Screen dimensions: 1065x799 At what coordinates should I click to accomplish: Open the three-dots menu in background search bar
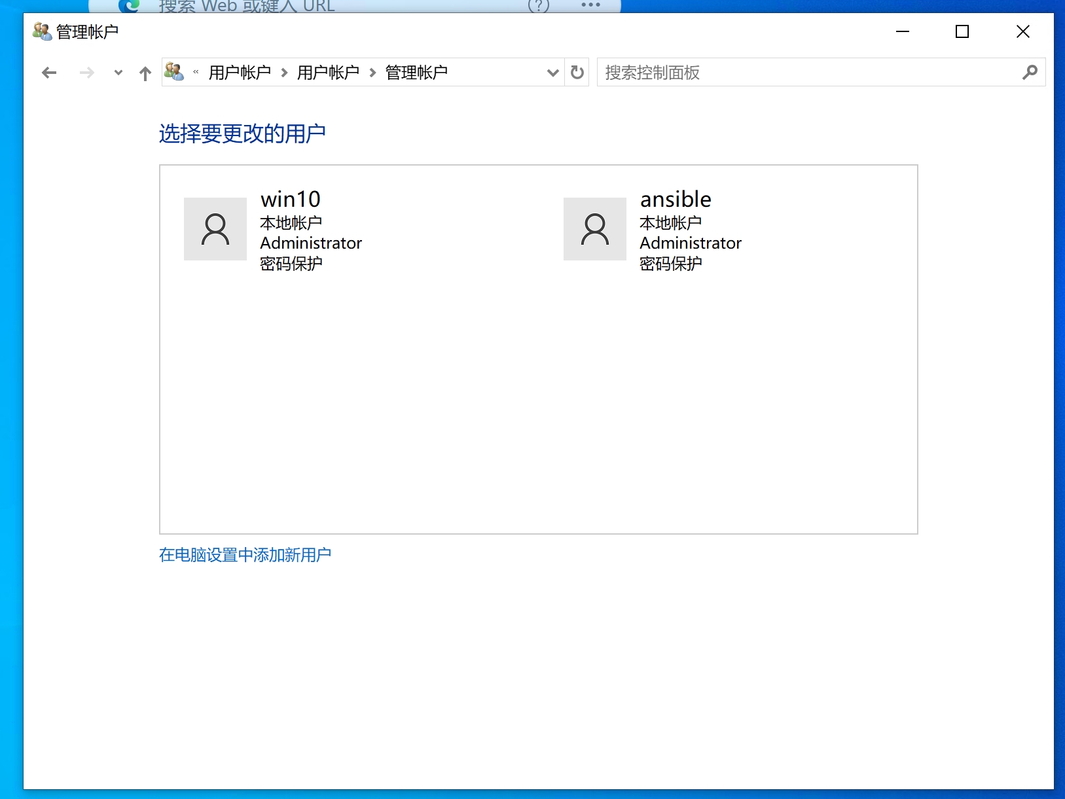(x=590, y=5)
